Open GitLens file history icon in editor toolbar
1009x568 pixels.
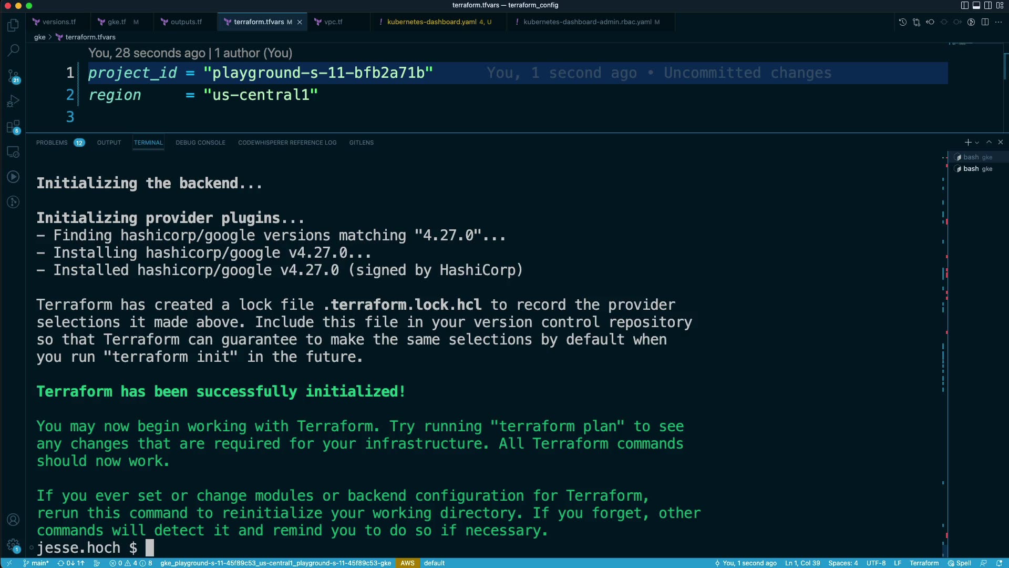tap(902, 22)
